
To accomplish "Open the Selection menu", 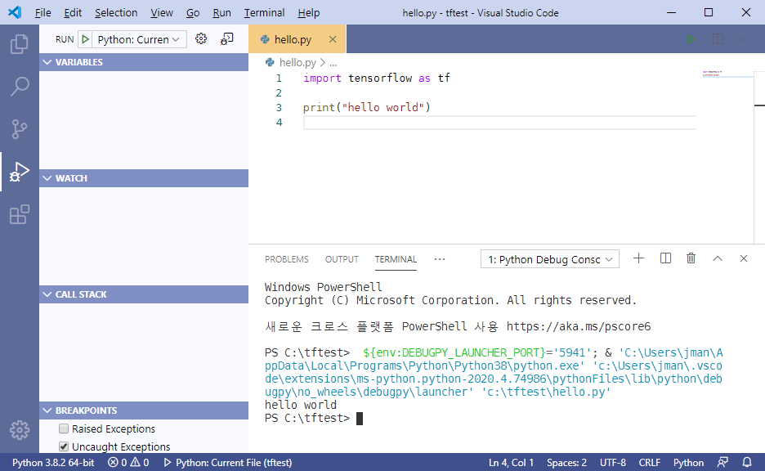I will pos(116,13).
